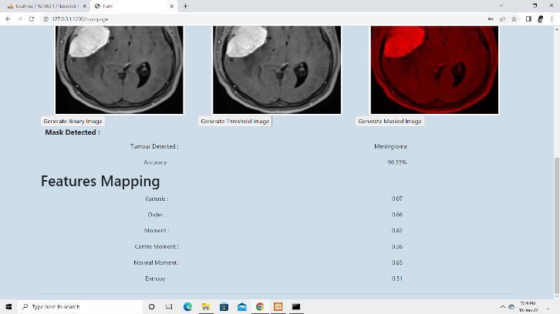Click the share page icon
This screenshot has height=314, width=560.
coord(502,19)
